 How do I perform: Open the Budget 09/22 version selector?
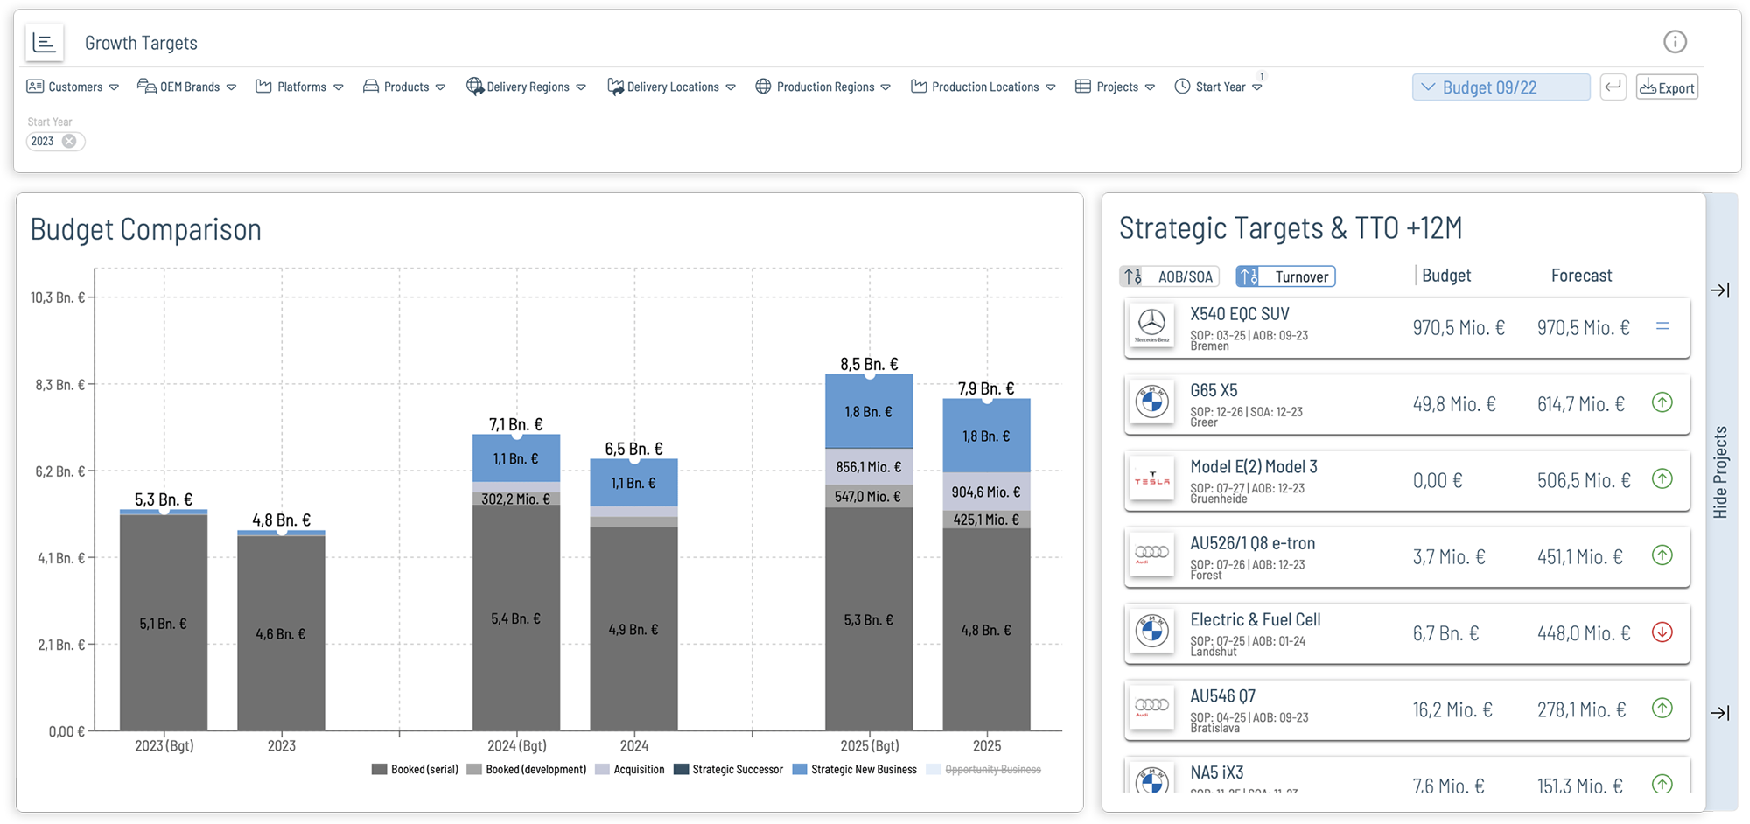point(1501,87)
